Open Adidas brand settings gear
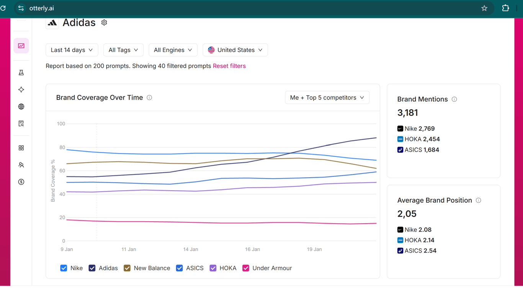The image size is (523, 289). point(104,23)
